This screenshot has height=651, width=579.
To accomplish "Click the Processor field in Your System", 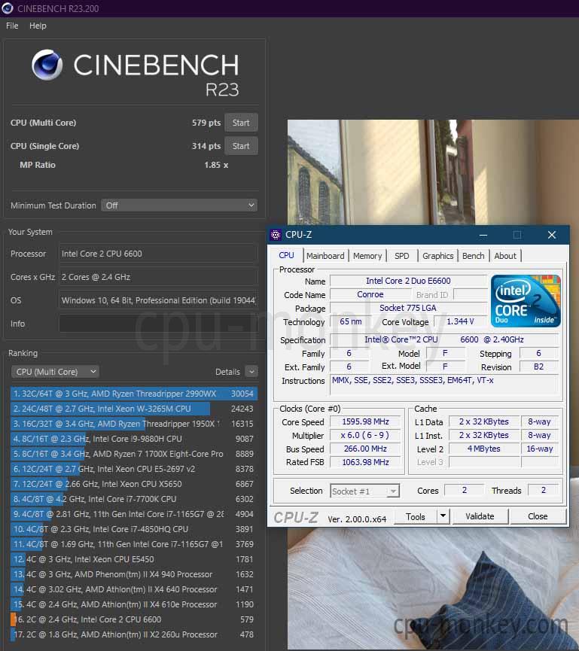I will [158, 254].
